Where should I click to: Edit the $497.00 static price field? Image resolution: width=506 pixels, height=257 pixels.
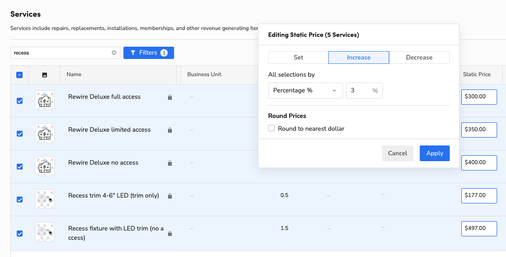479,228
